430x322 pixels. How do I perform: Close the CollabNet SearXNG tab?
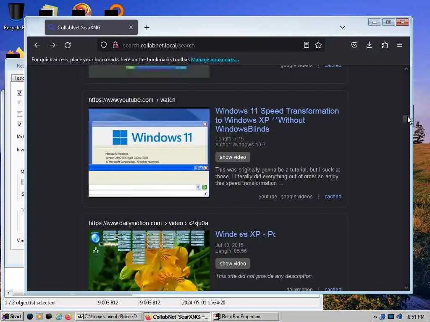131,27
